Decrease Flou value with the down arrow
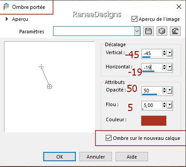The height and width of the screenshot is (167, 186). [164, 107]
